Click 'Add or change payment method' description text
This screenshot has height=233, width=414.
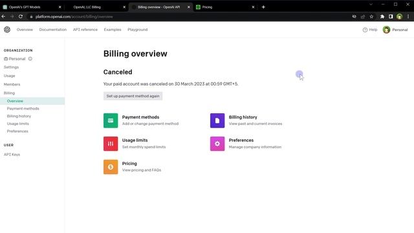(x=150, y=124)
